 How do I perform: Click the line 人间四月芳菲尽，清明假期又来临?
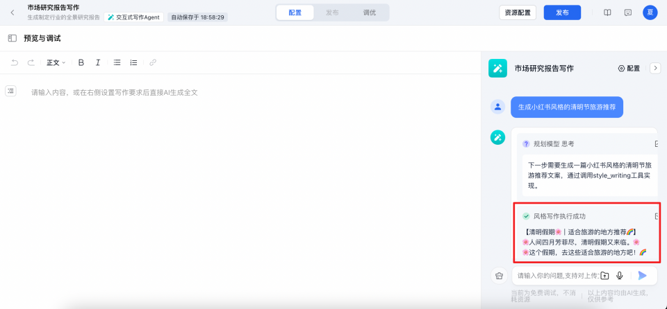(x=581, y=242)
